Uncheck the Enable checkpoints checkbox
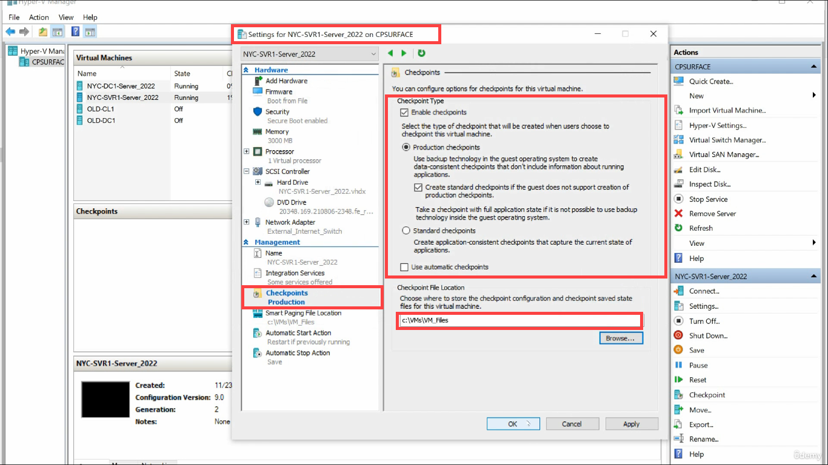 pos(404,113)
